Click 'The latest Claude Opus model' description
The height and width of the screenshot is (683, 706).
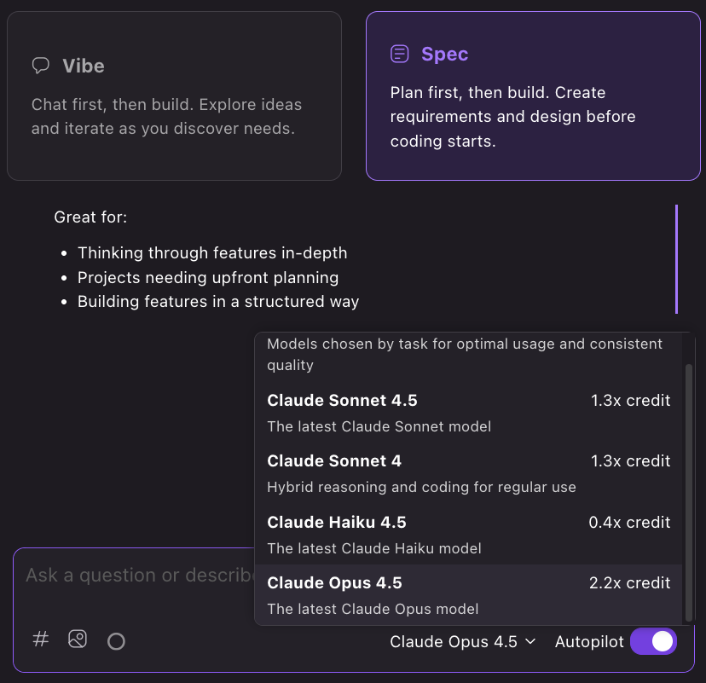click(373, 609)
